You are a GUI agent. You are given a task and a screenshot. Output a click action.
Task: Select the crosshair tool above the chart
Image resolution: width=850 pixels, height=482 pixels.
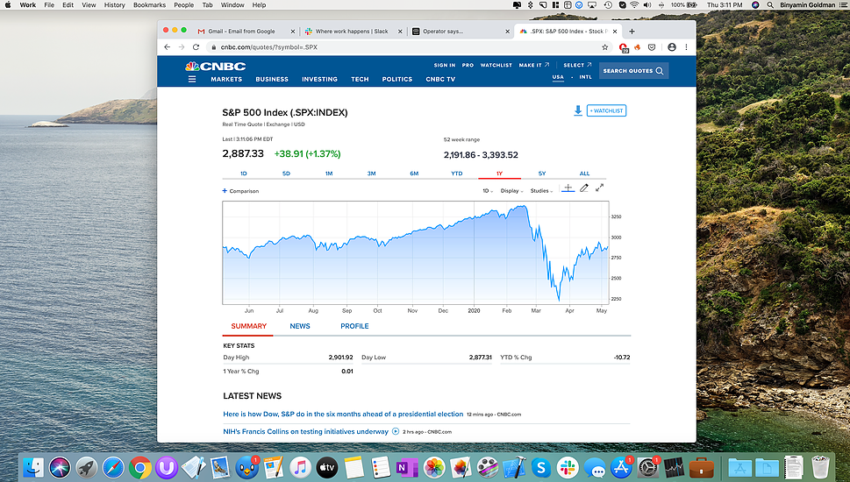pos(568,188)
